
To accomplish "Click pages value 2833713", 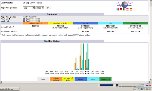I will 85,26.
